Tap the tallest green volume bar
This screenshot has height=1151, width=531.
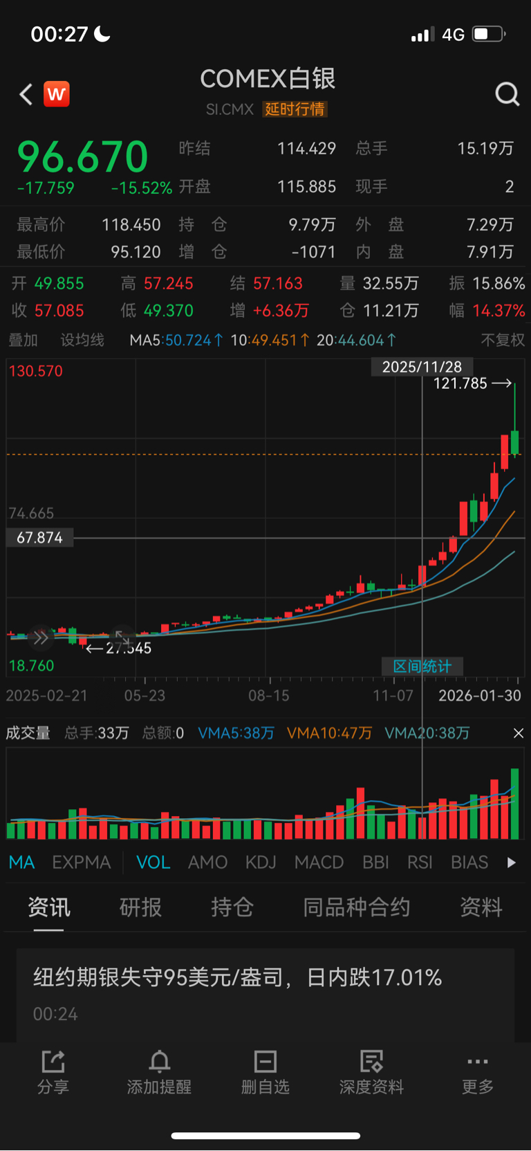(514, 804)
